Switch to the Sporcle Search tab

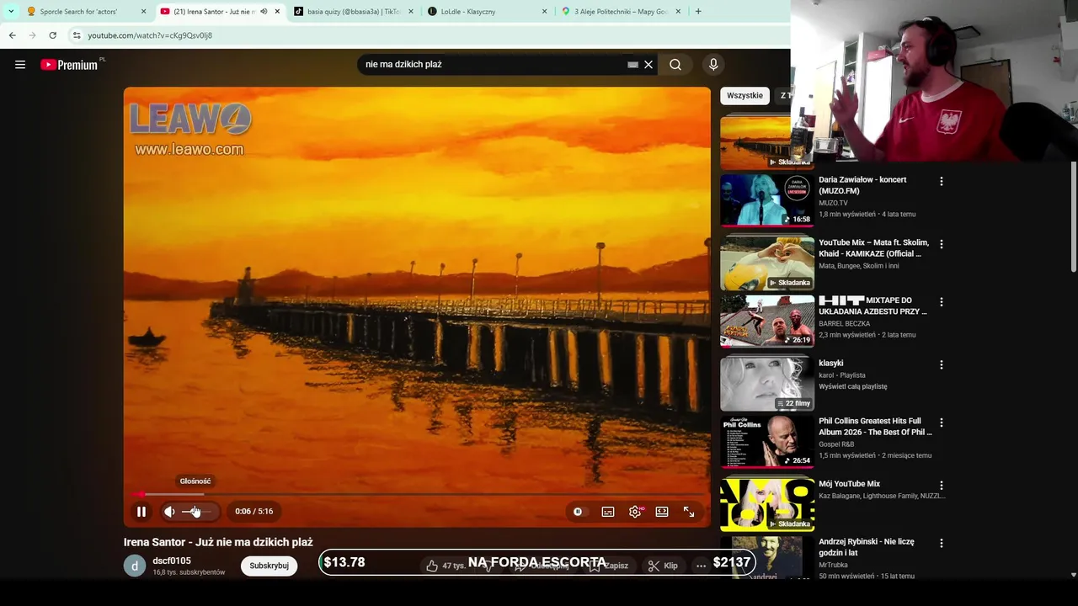[78, 12]
